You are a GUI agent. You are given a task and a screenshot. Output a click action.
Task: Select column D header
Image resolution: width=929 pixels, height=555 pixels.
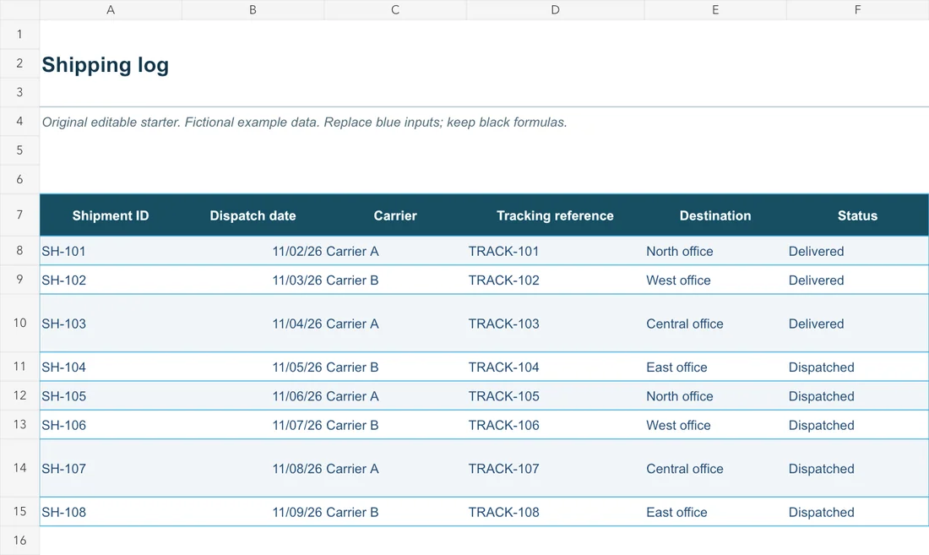555,9
